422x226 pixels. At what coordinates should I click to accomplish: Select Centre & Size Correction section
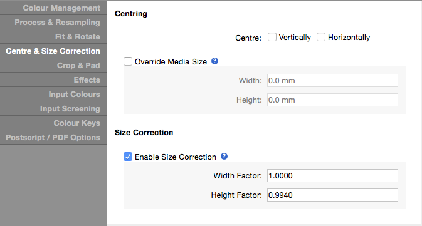[x=53, y=51]
